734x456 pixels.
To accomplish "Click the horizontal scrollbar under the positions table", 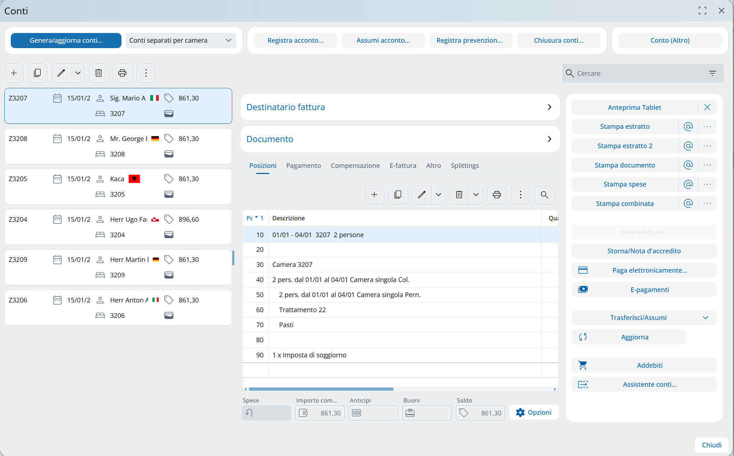I will (321, 389).
